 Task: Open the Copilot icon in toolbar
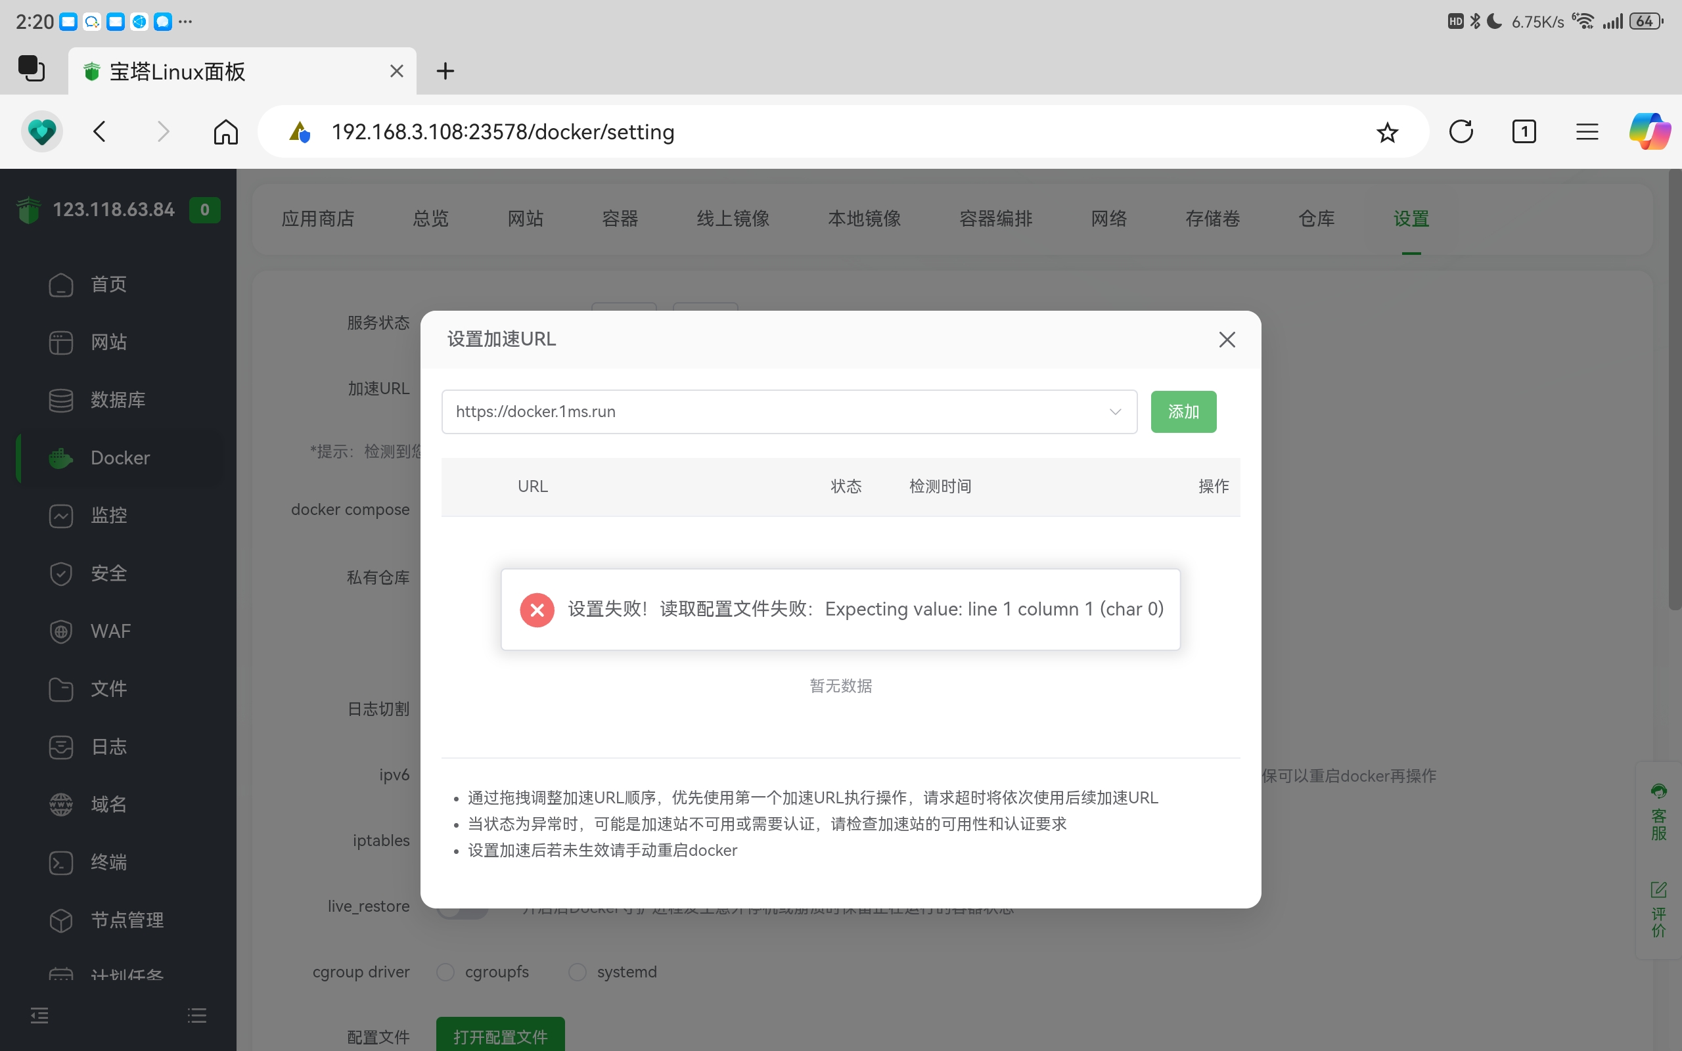click(1648, 131)
